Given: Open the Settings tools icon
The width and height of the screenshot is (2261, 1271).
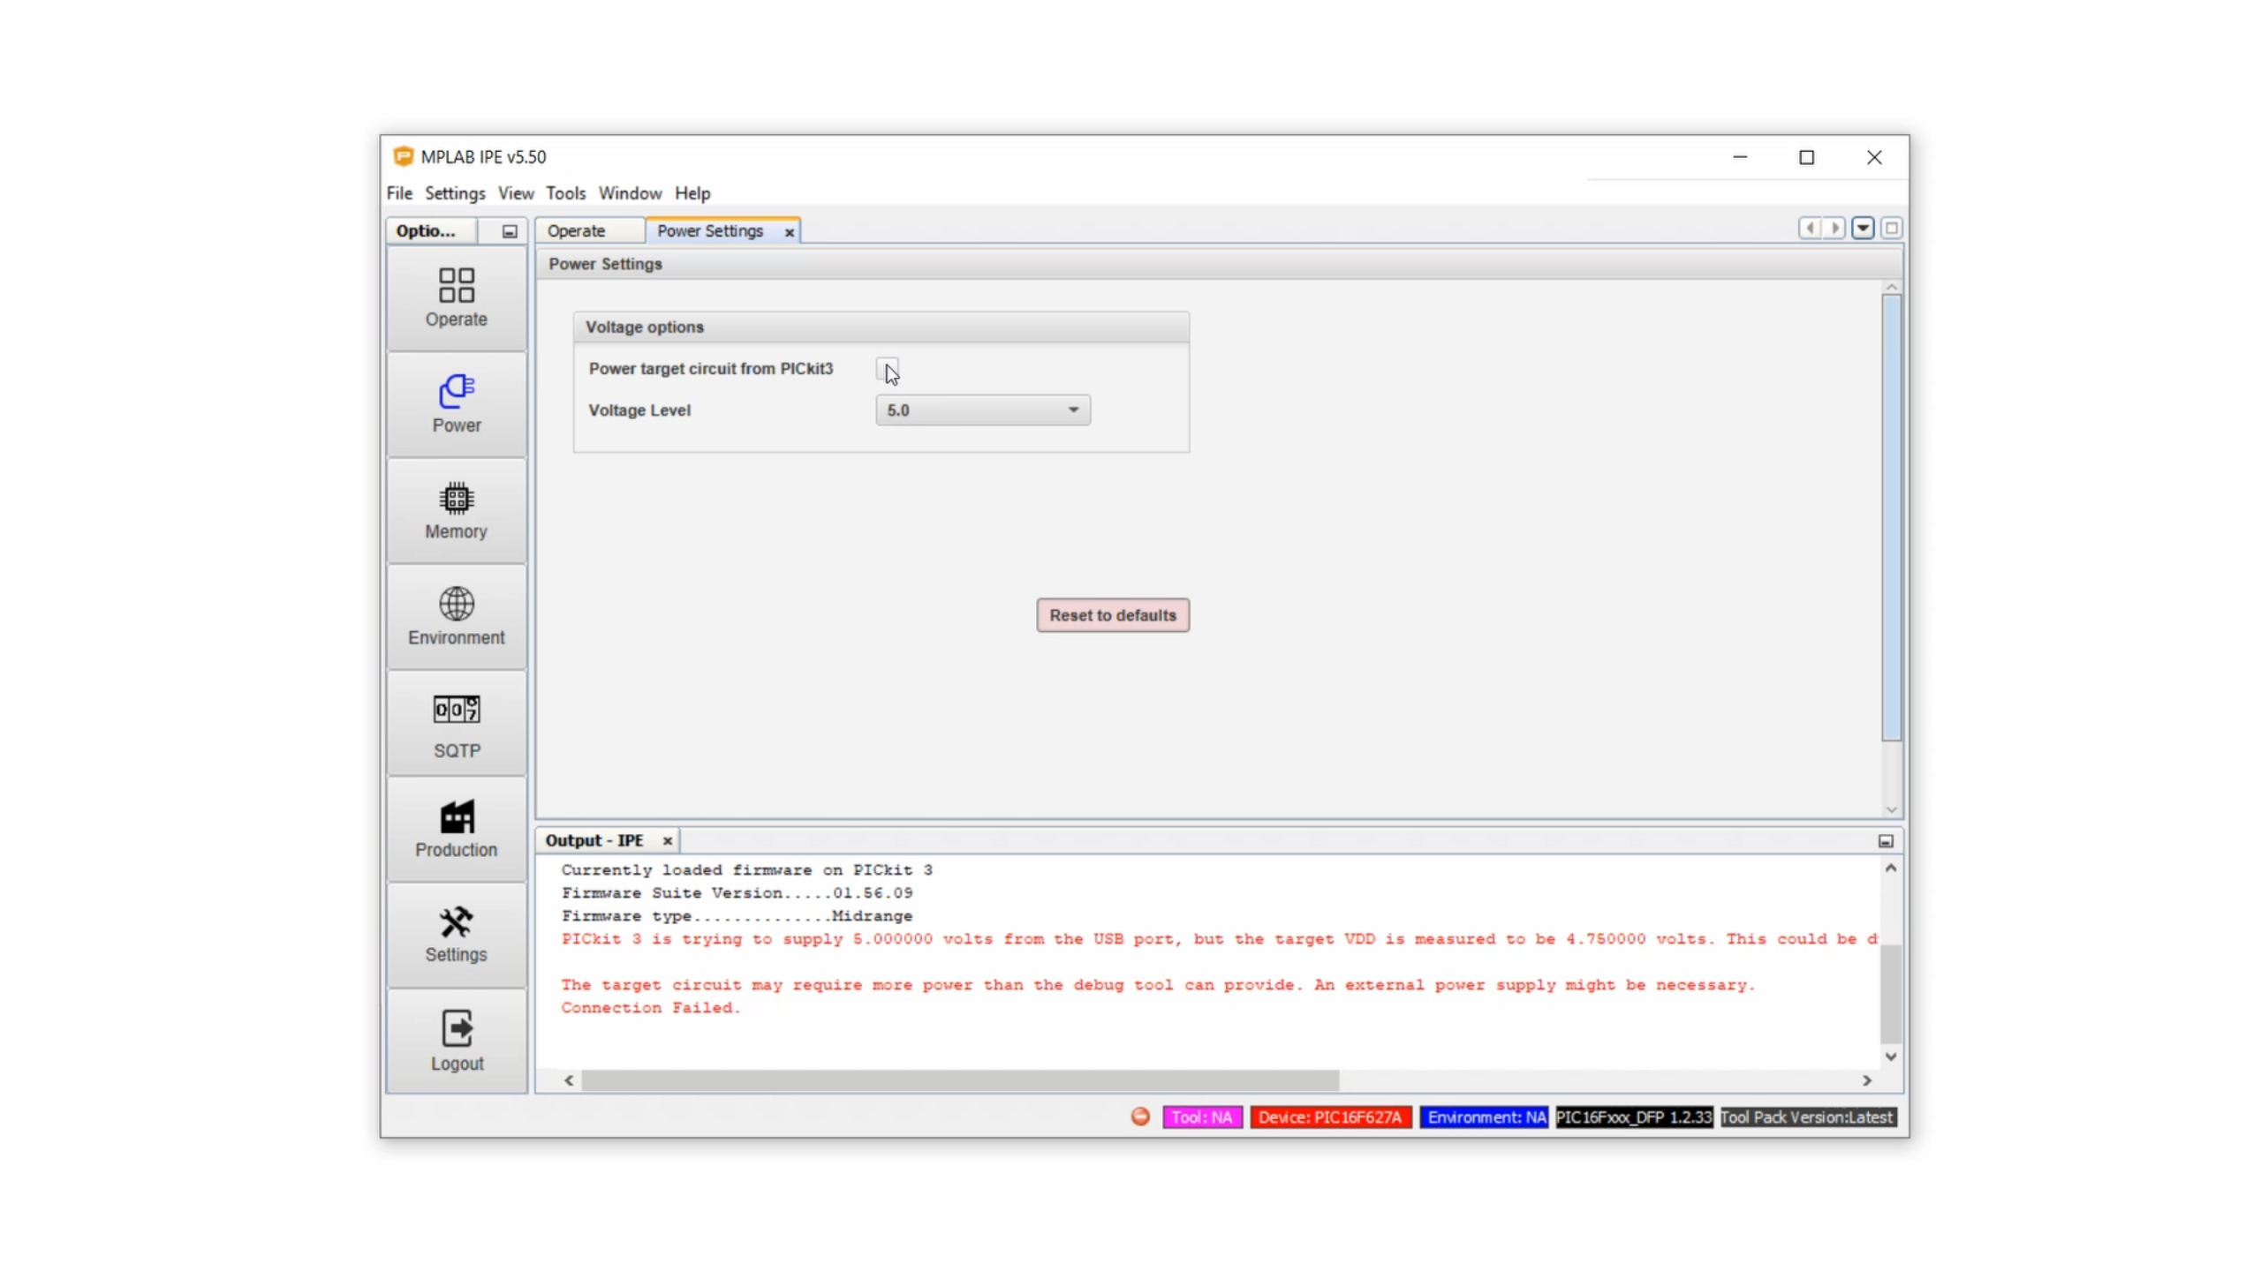Looking at the screenshot, I should pos(456,922).
